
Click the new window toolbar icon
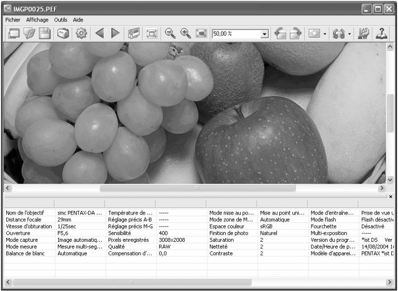[14, 33]
